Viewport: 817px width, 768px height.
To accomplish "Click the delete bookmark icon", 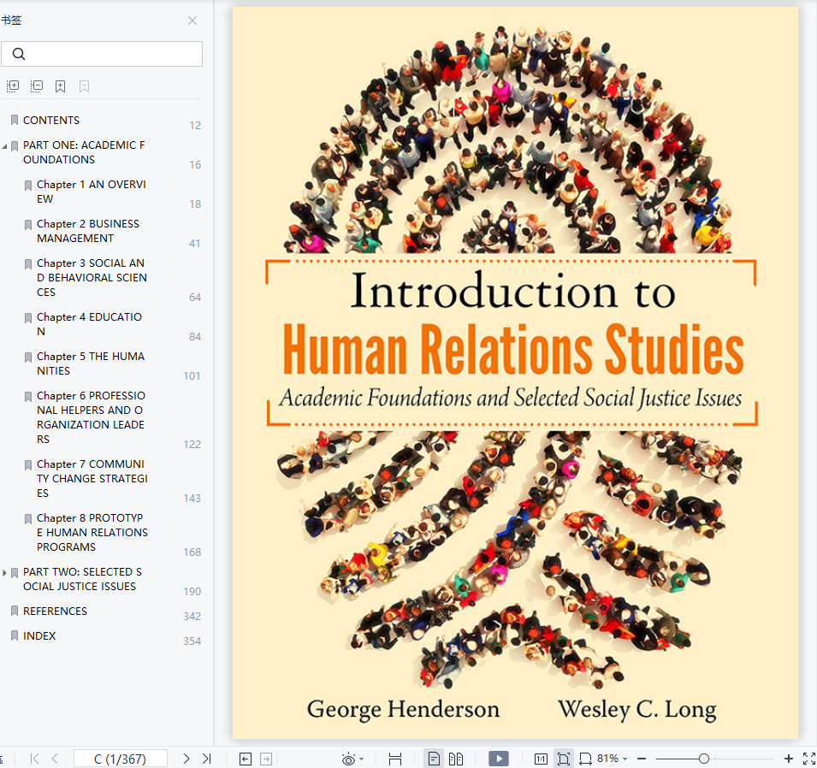I will pos(85,86).
